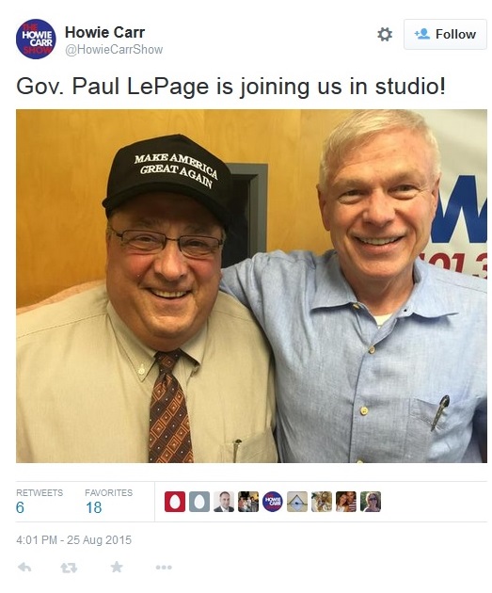
Task: Open the red egg avatar in the favoriters row
Action: (x=175, y=502)
